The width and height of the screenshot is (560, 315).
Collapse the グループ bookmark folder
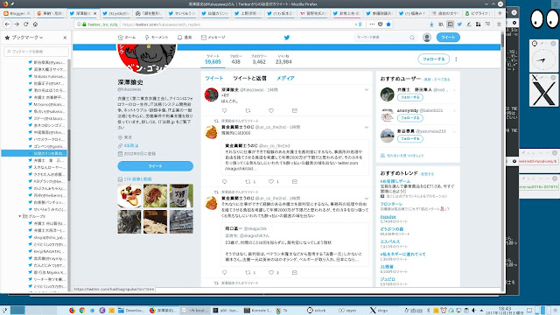coord(19,216)
